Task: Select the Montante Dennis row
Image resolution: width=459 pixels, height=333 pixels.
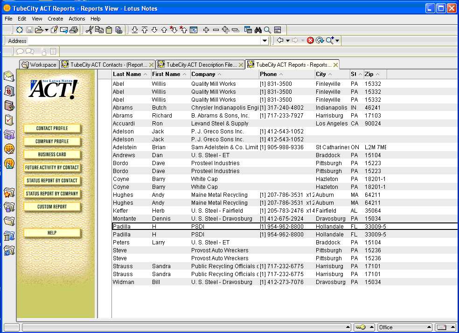Action: (285, 219)
